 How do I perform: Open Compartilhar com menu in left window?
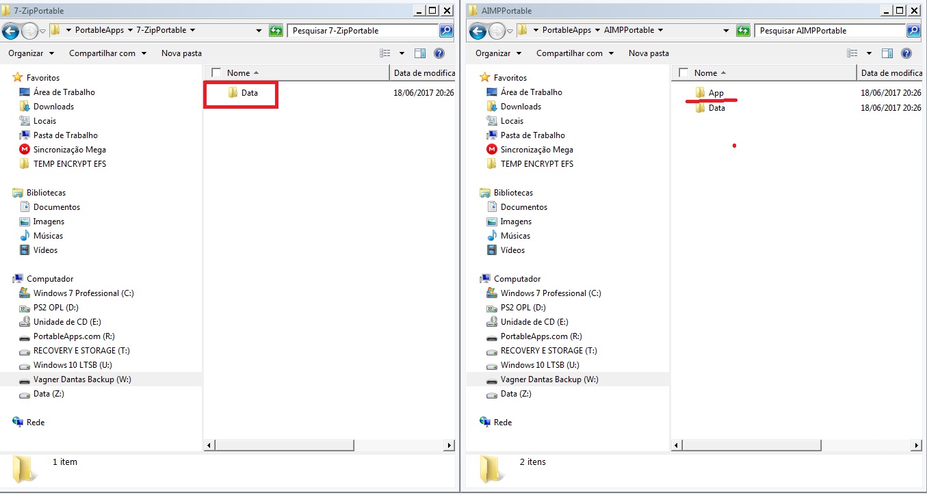pyautogui.click(x=107, y=53)
